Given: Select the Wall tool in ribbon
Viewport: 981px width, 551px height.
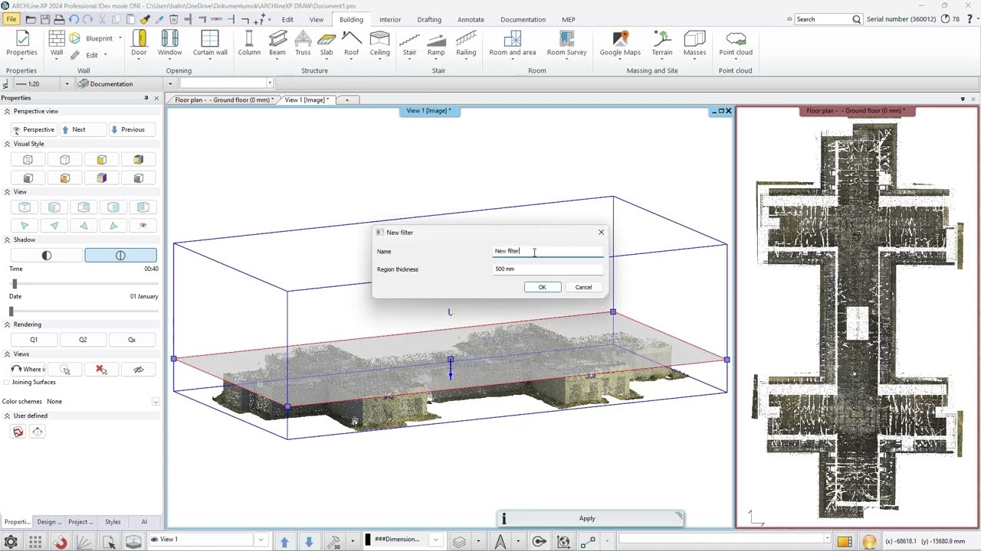Looking at the screenshot, I should 57,43.
